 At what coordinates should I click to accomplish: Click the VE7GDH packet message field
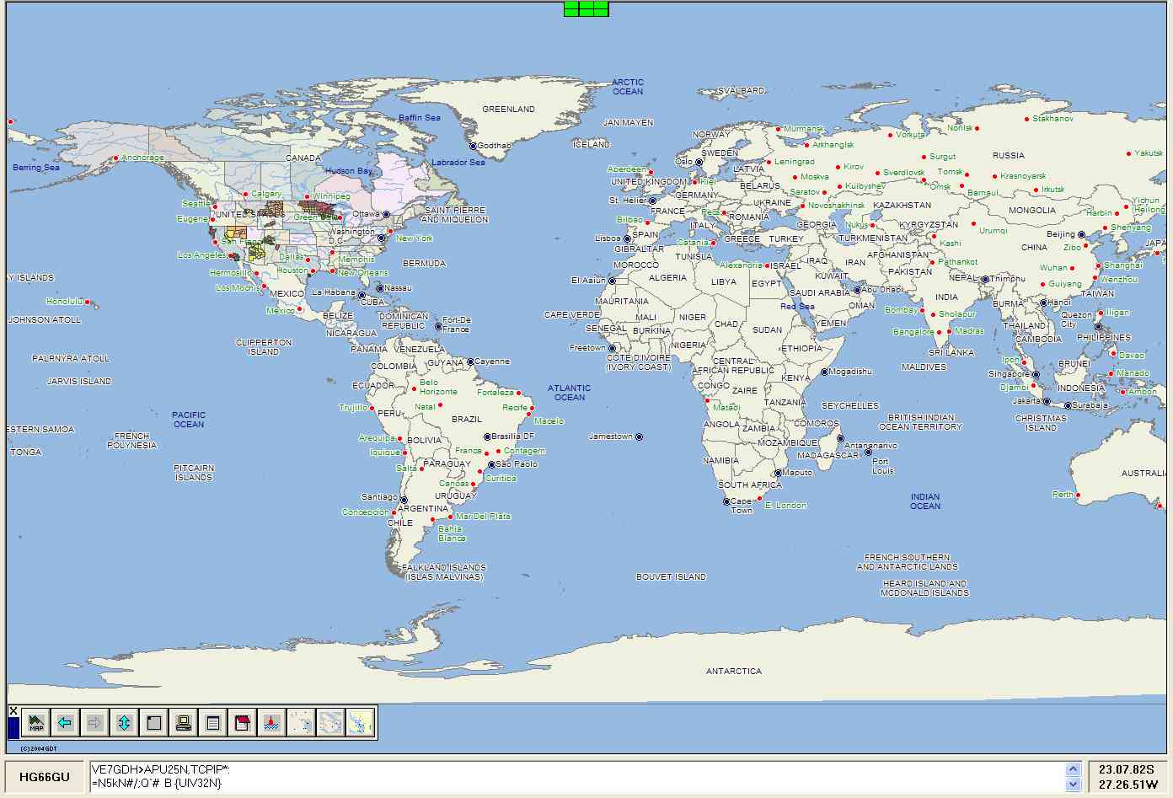click(x=578, y=776)
